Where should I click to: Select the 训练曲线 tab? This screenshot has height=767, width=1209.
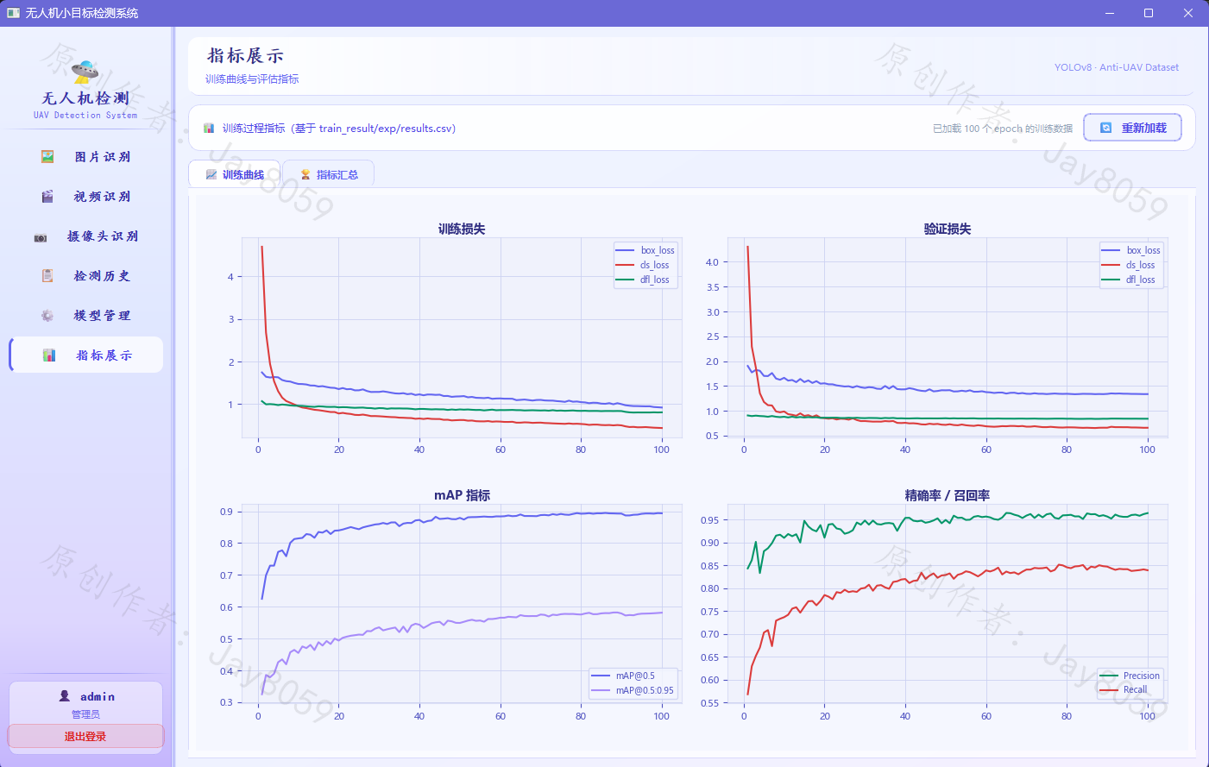(235, 174)
